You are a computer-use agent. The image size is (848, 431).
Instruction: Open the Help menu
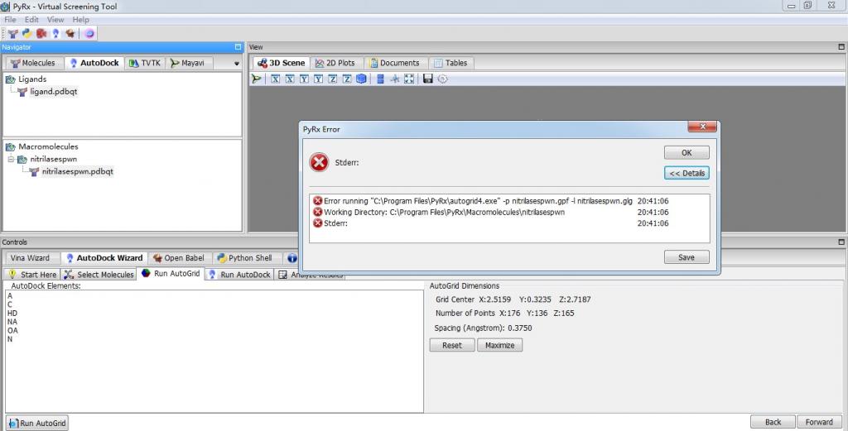click(80, 20)
